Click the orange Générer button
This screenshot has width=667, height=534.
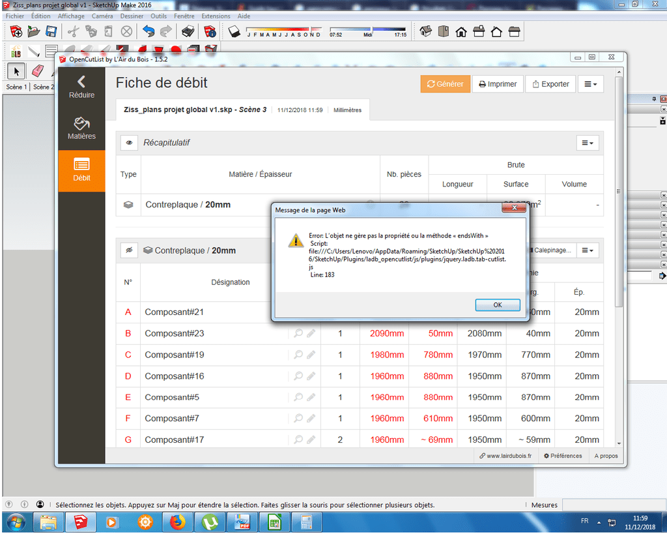click(x=446, y=84)
